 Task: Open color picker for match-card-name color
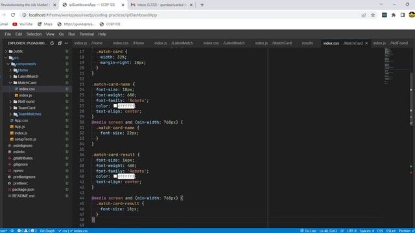(115, 106)
